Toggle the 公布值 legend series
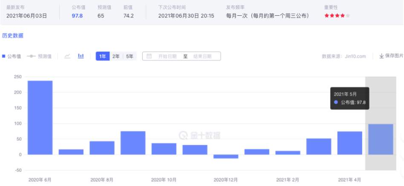The width and height of the screenshot is (404, 186). tap(12, 56)
